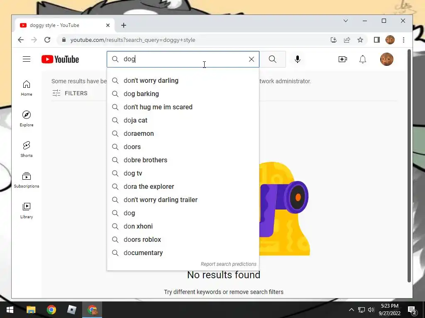Click inside the YouTube search field
The height and width of the screenshot is (318, 425).
pyautogui.click(x=183, y=59)
